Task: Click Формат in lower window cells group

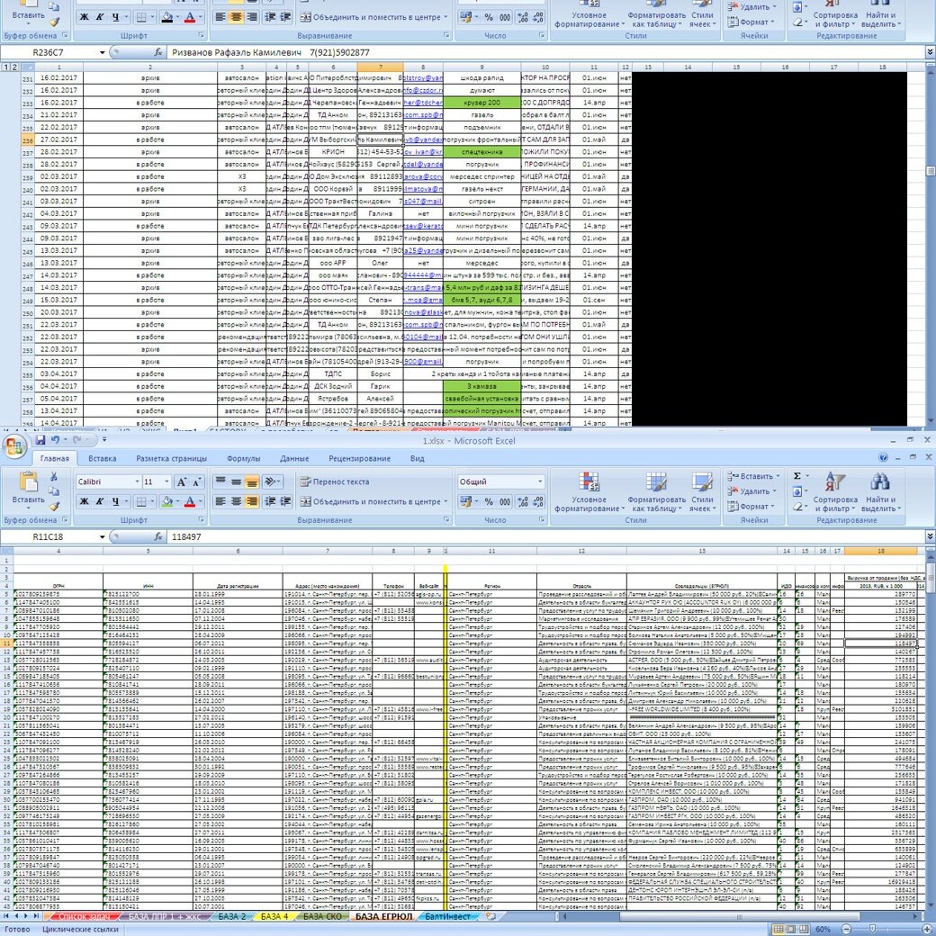Action: (751, 506)
